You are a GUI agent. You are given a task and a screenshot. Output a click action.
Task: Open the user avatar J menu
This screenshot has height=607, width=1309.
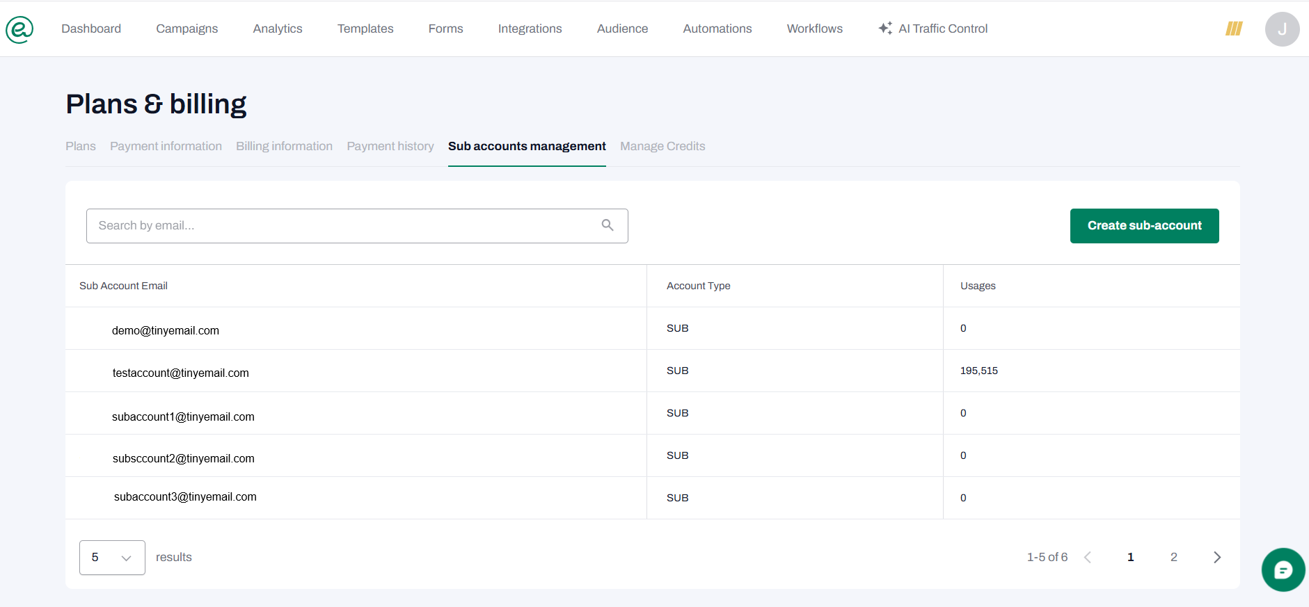pos(1282,29)
